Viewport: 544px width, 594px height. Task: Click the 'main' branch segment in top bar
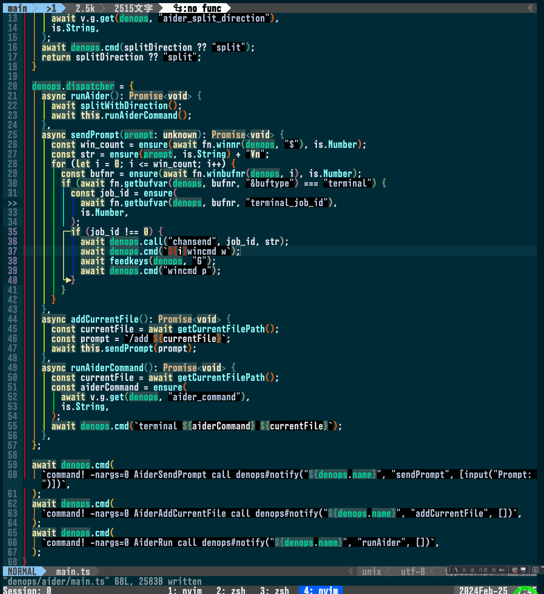tap(17, 8)
